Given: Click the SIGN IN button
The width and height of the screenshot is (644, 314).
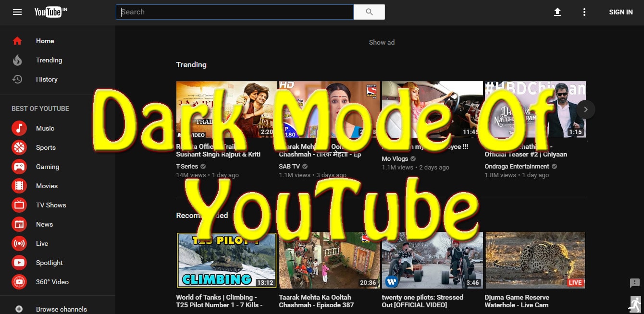Looking at the screenshot, I should pos(621,12).
